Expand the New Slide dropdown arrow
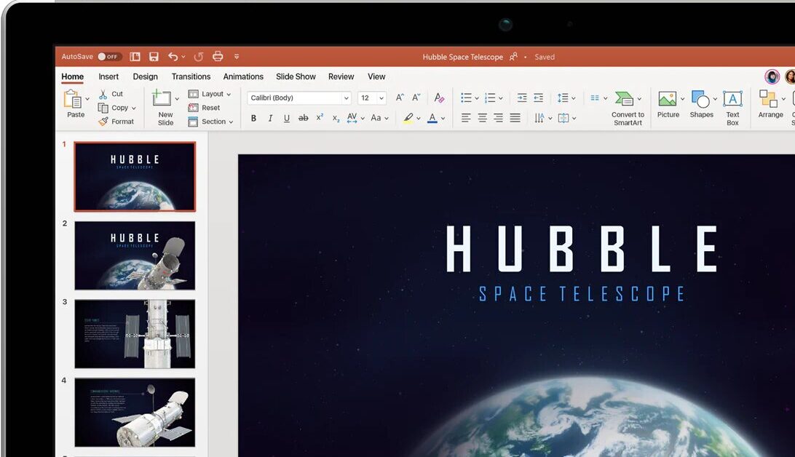Image resolution: width=795 pixels, height=457 pixels. pos(177,98)
